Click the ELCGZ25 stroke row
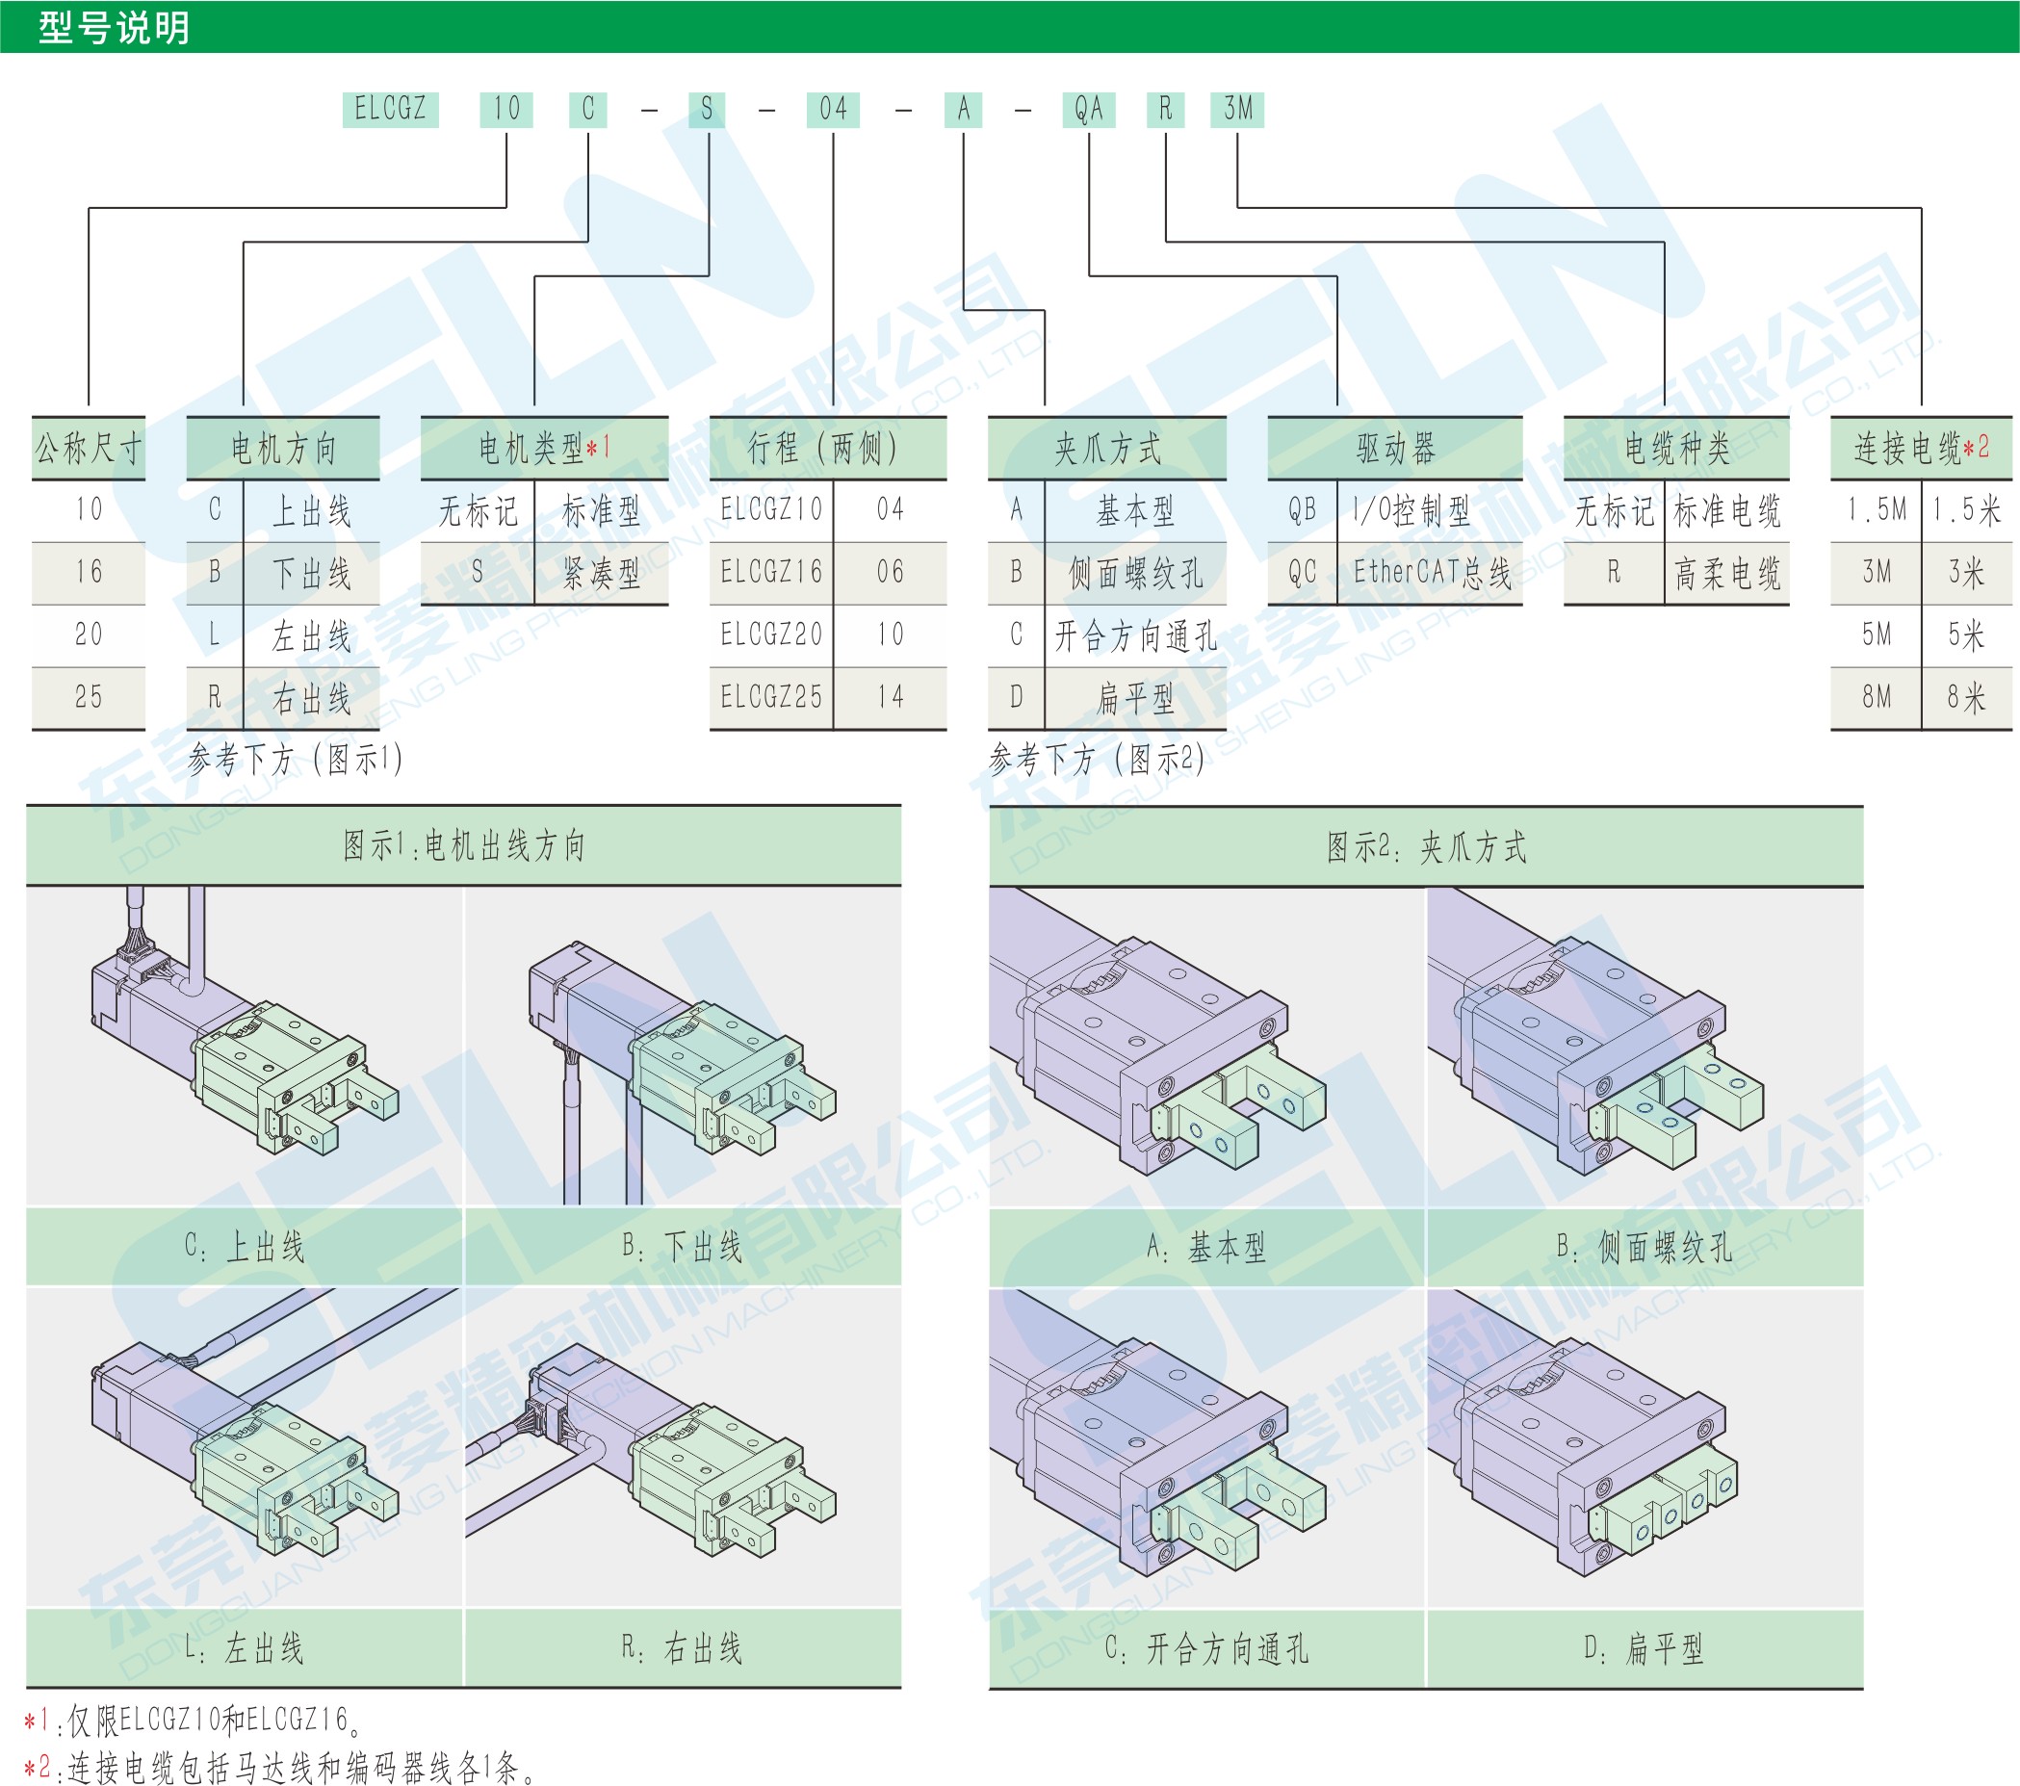Screen dimensions: 2020x1786 point(771,697)
